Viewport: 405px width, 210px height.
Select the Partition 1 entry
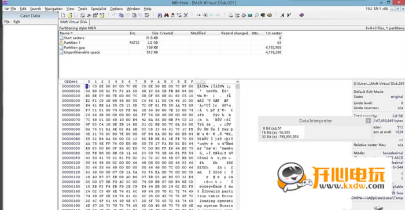click(x=171, y=43)
